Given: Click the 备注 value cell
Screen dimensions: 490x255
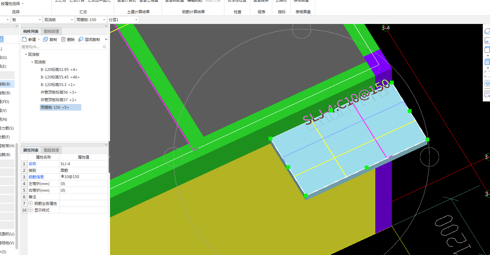Looking at the screenshot, I should (84, 197).
